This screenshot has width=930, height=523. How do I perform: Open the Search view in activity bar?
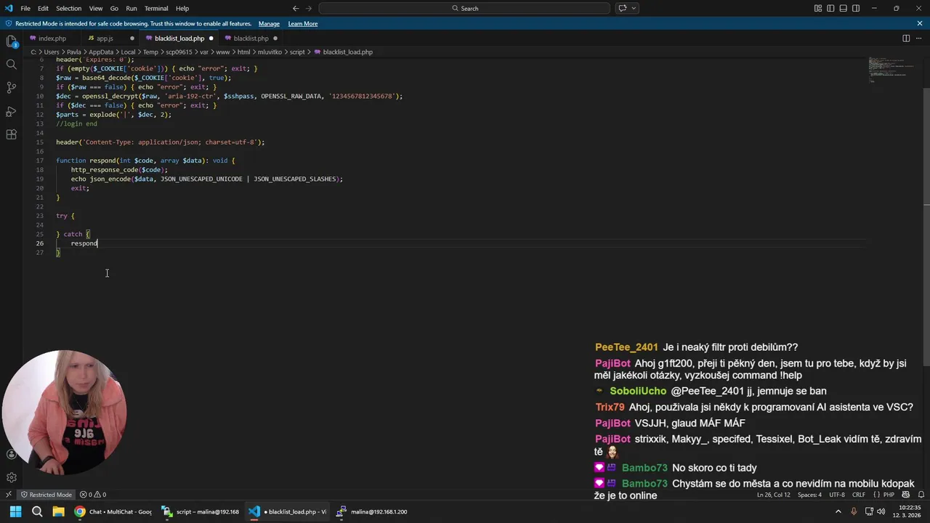(11, 65)
